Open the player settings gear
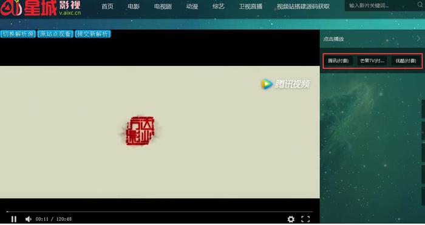This screenshot has width=425, height=225. point(291,219)
